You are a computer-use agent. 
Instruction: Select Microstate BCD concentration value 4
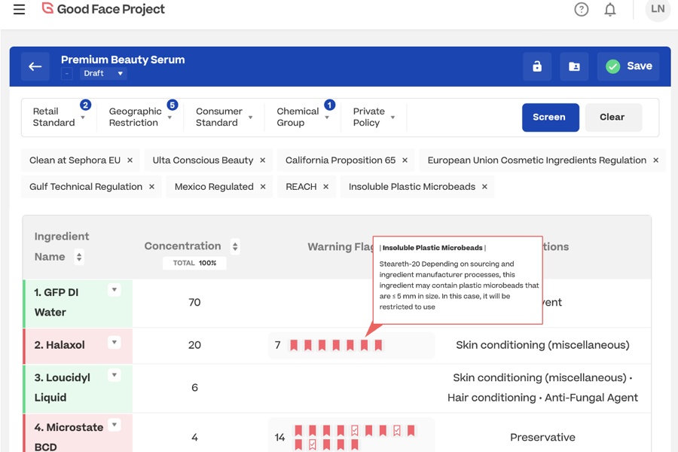tap(194, 437)
